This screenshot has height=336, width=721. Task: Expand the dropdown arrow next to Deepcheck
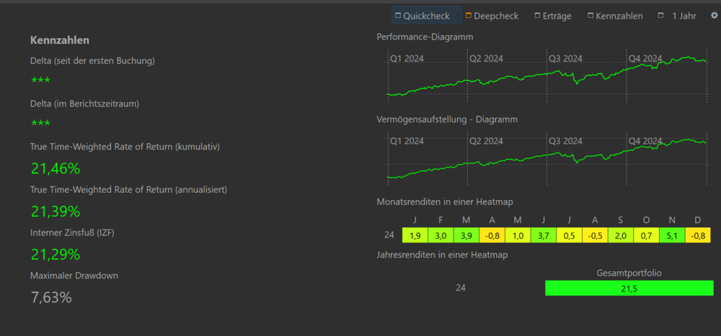(x=526, y=16)
